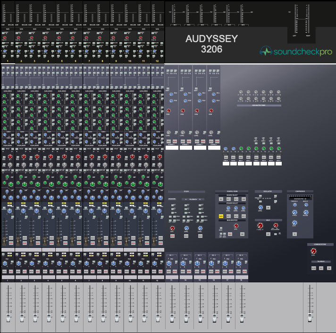Select the yellow MAIN speaker button

220,216
